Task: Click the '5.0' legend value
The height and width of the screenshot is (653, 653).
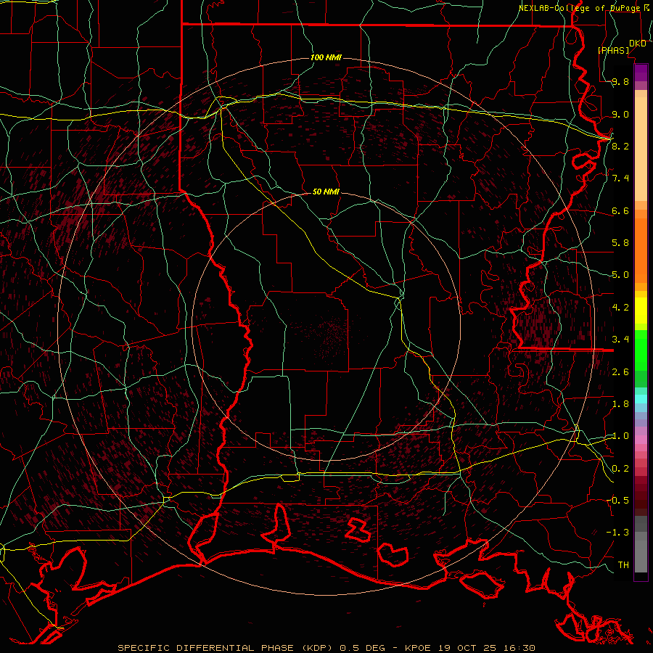Action: tap(620, 274)
